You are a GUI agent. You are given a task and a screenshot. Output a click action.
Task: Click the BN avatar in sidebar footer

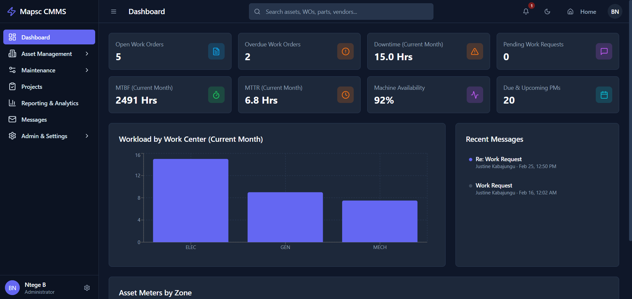tap(12, 288)
